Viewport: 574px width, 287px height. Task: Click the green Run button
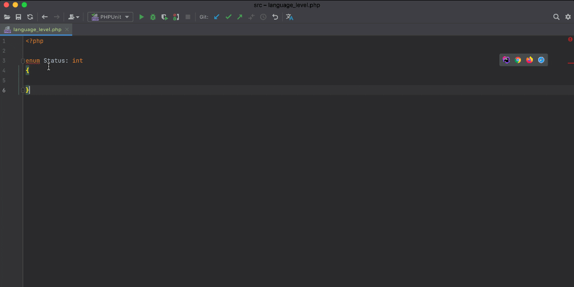click(142, 17)
